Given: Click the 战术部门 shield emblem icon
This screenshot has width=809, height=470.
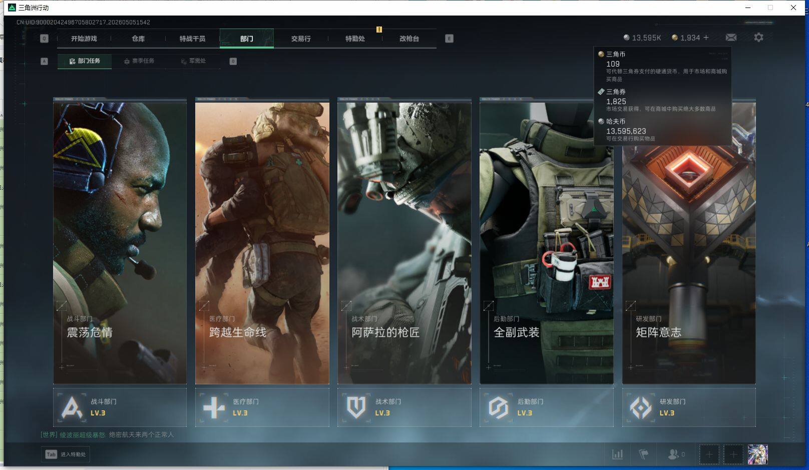Looking at the screenshot, I should (x=356, y=407).
